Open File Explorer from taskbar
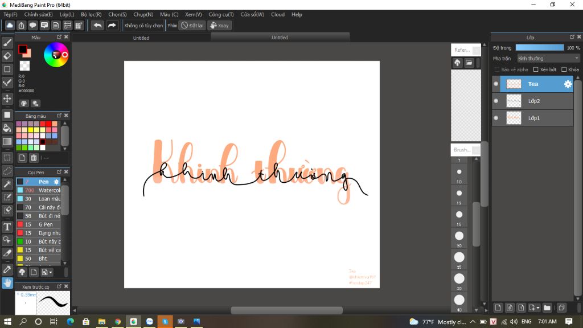The height and width of the screenshot is (328, 583). 101,322
